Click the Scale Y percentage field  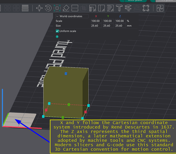click(108, 21)
